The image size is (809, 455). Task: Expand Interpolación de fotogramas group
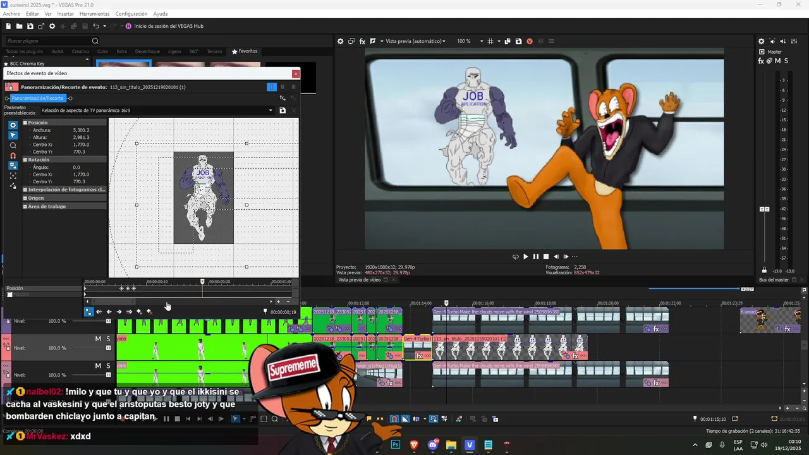pyautogui.click(x=25, y=190)
